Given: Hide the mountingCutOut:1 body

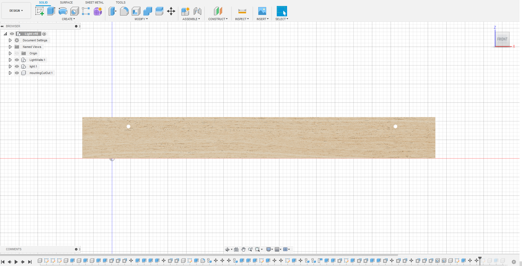Looking at the screenshot, I should 17,73.
